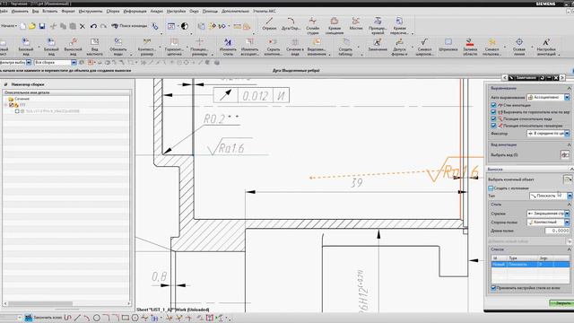The image size is (574, 323).
Task: Undo the last action
Action: [93, 26]
